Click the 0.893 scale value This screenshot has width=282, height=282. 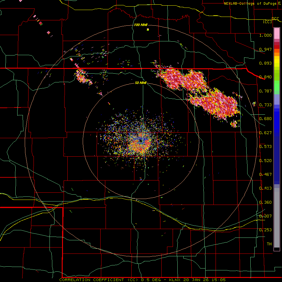pos(265,63)
